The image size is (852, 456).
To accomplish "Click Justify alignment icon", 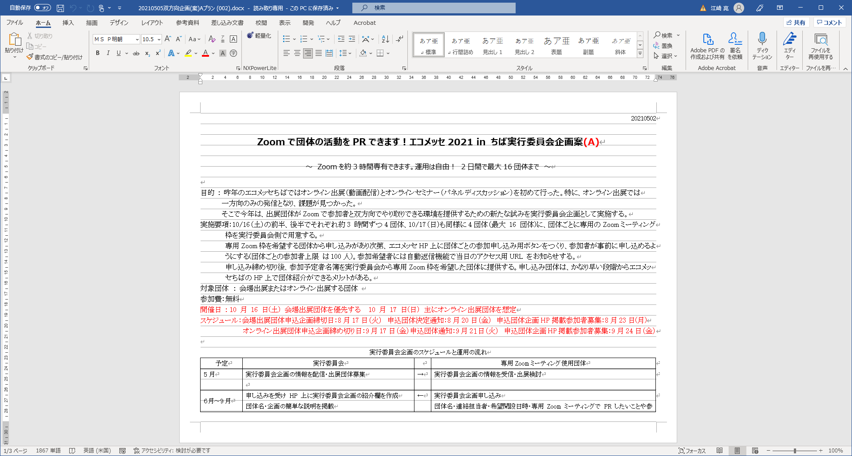I will point(319,53).
